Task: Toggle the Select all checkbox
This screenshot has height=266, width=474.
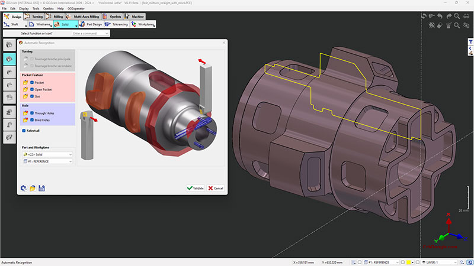Action: click(x=24, y=130)
